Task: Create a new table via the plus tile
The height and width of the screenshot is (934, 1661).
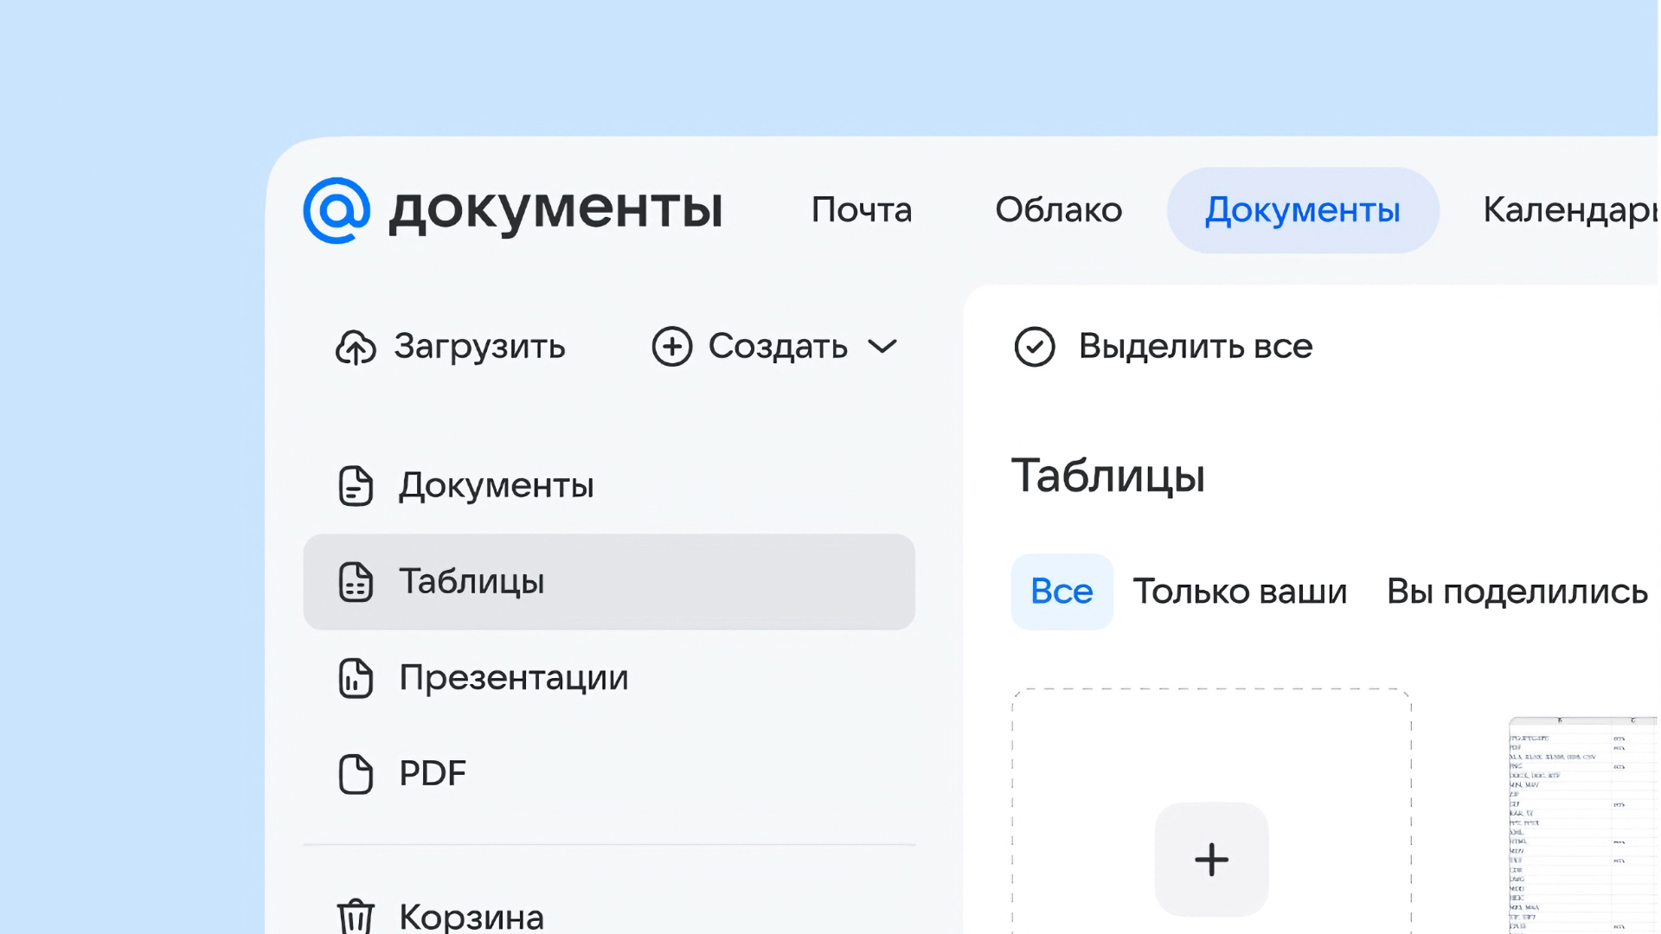Action: [1210, 859]
